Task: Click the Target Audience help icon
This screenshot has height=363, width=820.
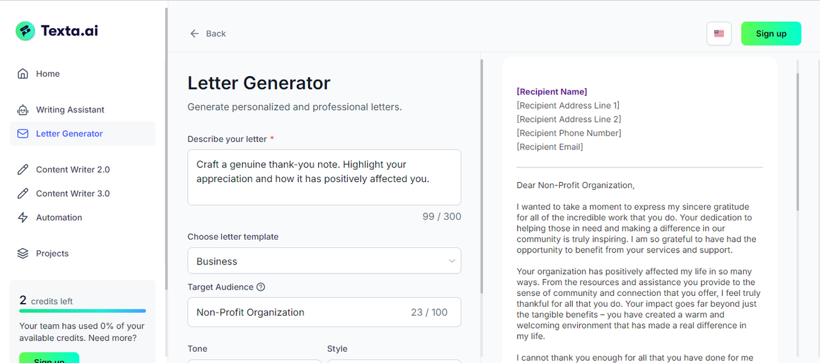Action: coord(261,287)
